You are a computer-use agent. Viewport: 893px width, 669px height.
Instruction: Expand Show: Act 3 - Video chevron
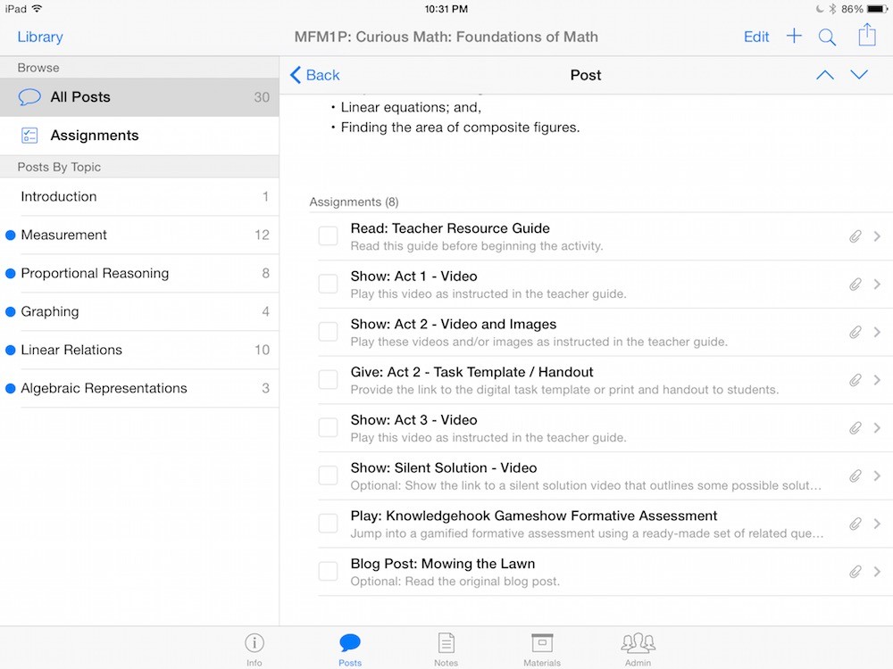[877, 428]
